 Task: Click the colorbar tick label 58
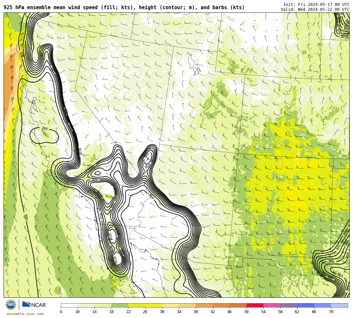click(280, 312)
